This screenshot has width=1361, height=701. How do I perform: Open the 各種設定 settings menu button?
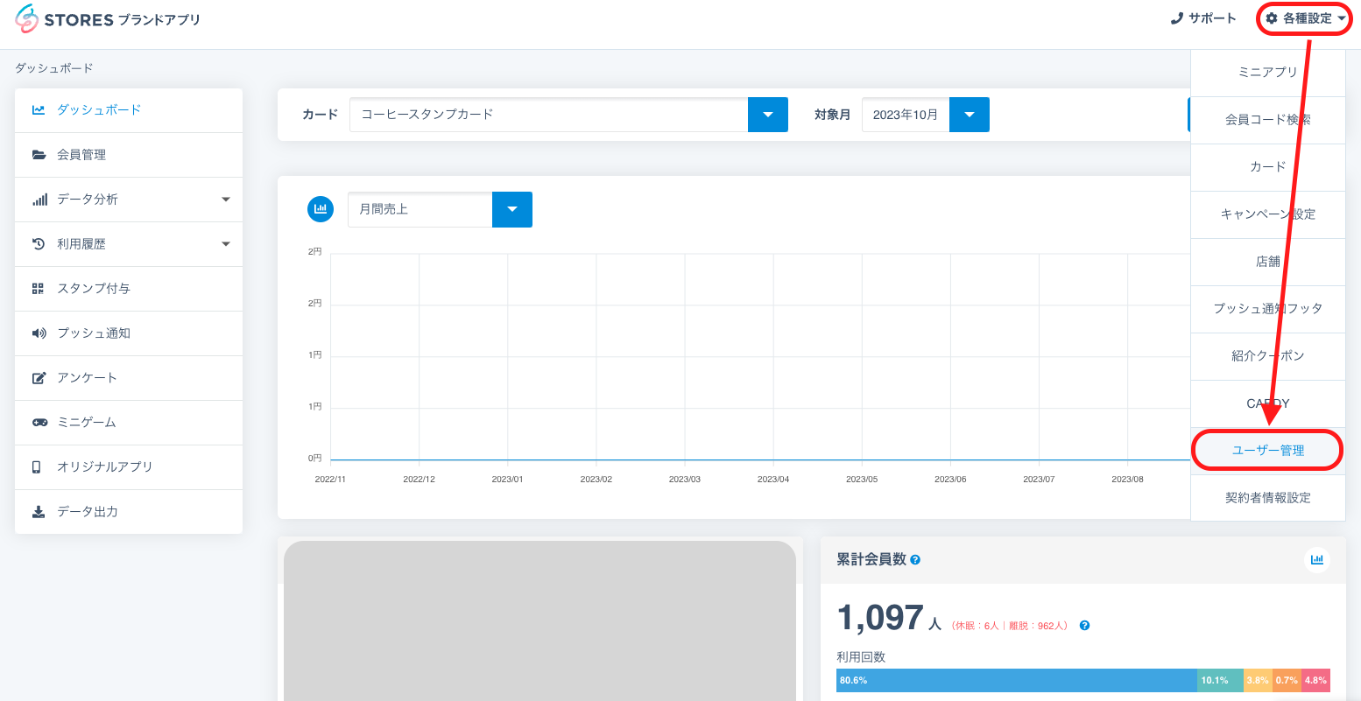pos(1305,18)
